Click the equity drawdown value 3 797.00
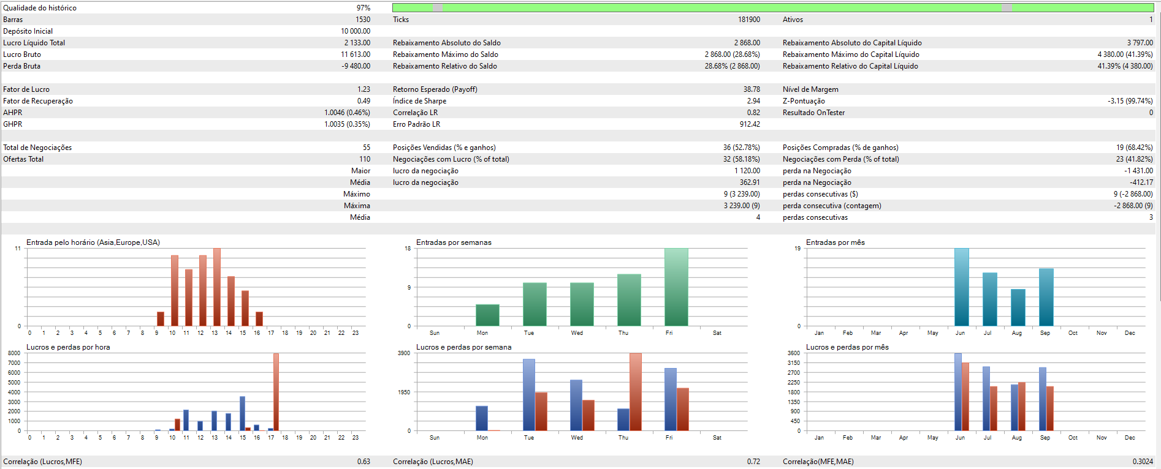The width and height of the screenshot is (1161, 469). [1140, 43]
